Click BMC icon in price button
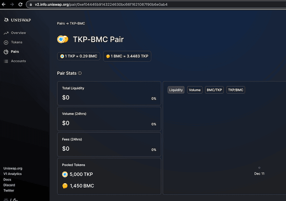The width and height of the screenshot is (286, 201). click(108, 56)
